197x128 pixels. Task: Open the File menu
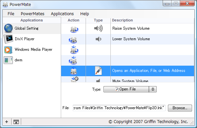coord(11,14)
